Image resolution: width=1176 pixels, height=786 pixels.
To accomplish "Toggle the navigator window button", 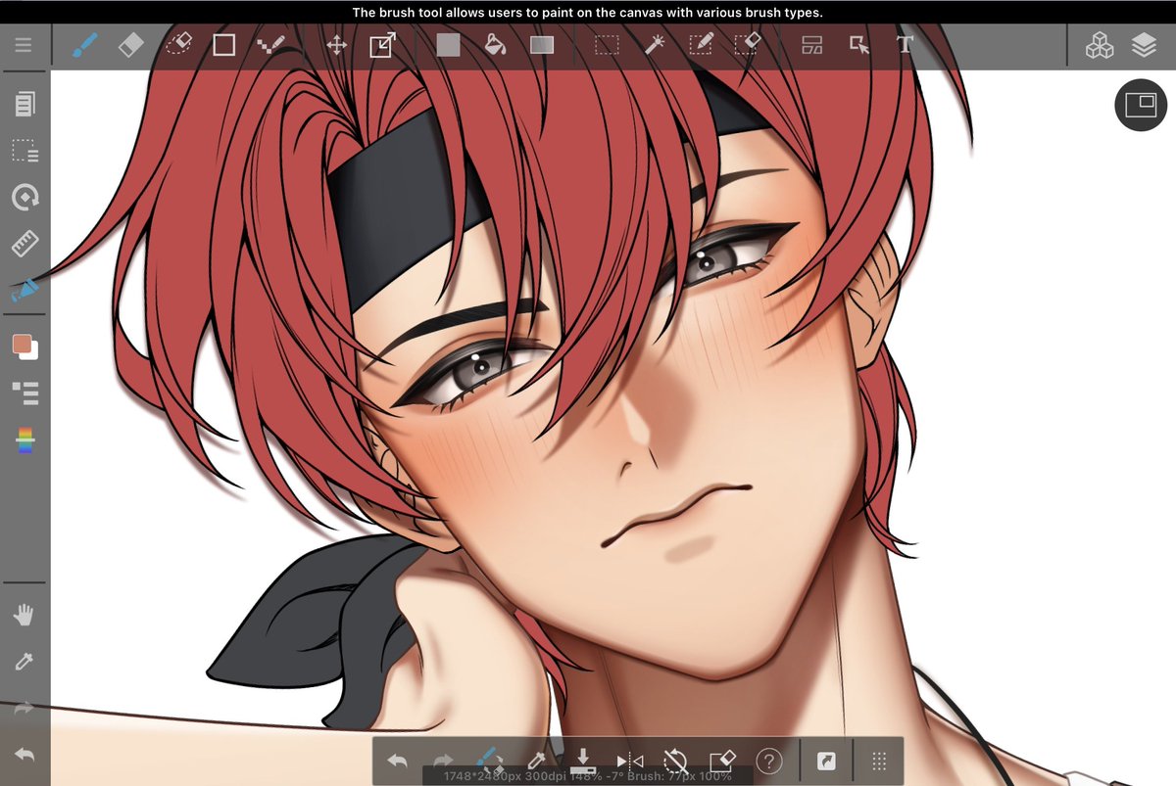I will pyautogui.click(x=1141, y=105).
